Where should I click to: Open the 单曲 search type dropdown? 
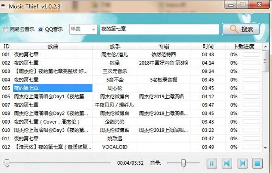click(x=83, y=29)
